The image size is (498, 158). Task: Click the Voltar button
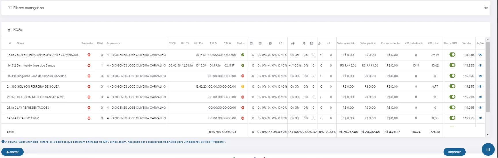[12, 152]
